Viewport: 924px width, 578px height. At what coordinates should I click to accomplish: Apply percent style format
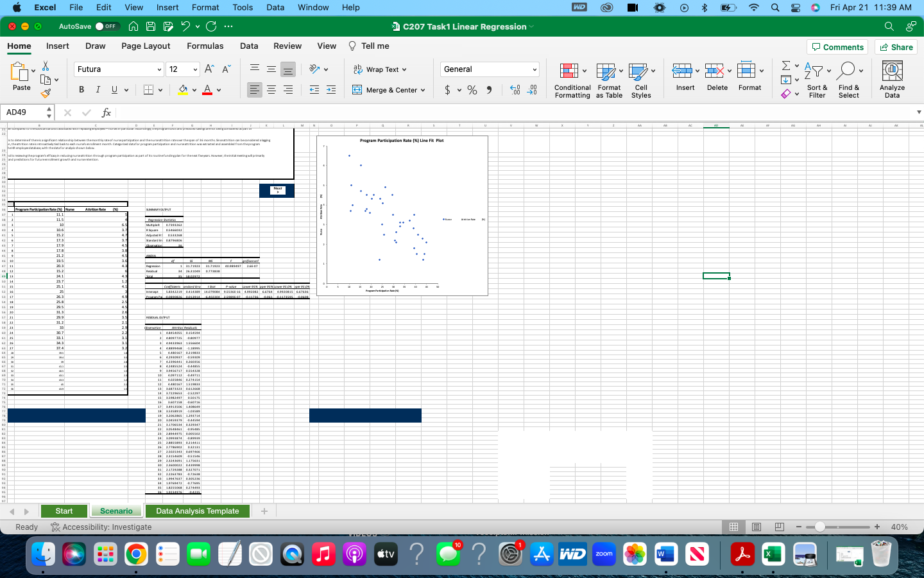coord(472,91)
